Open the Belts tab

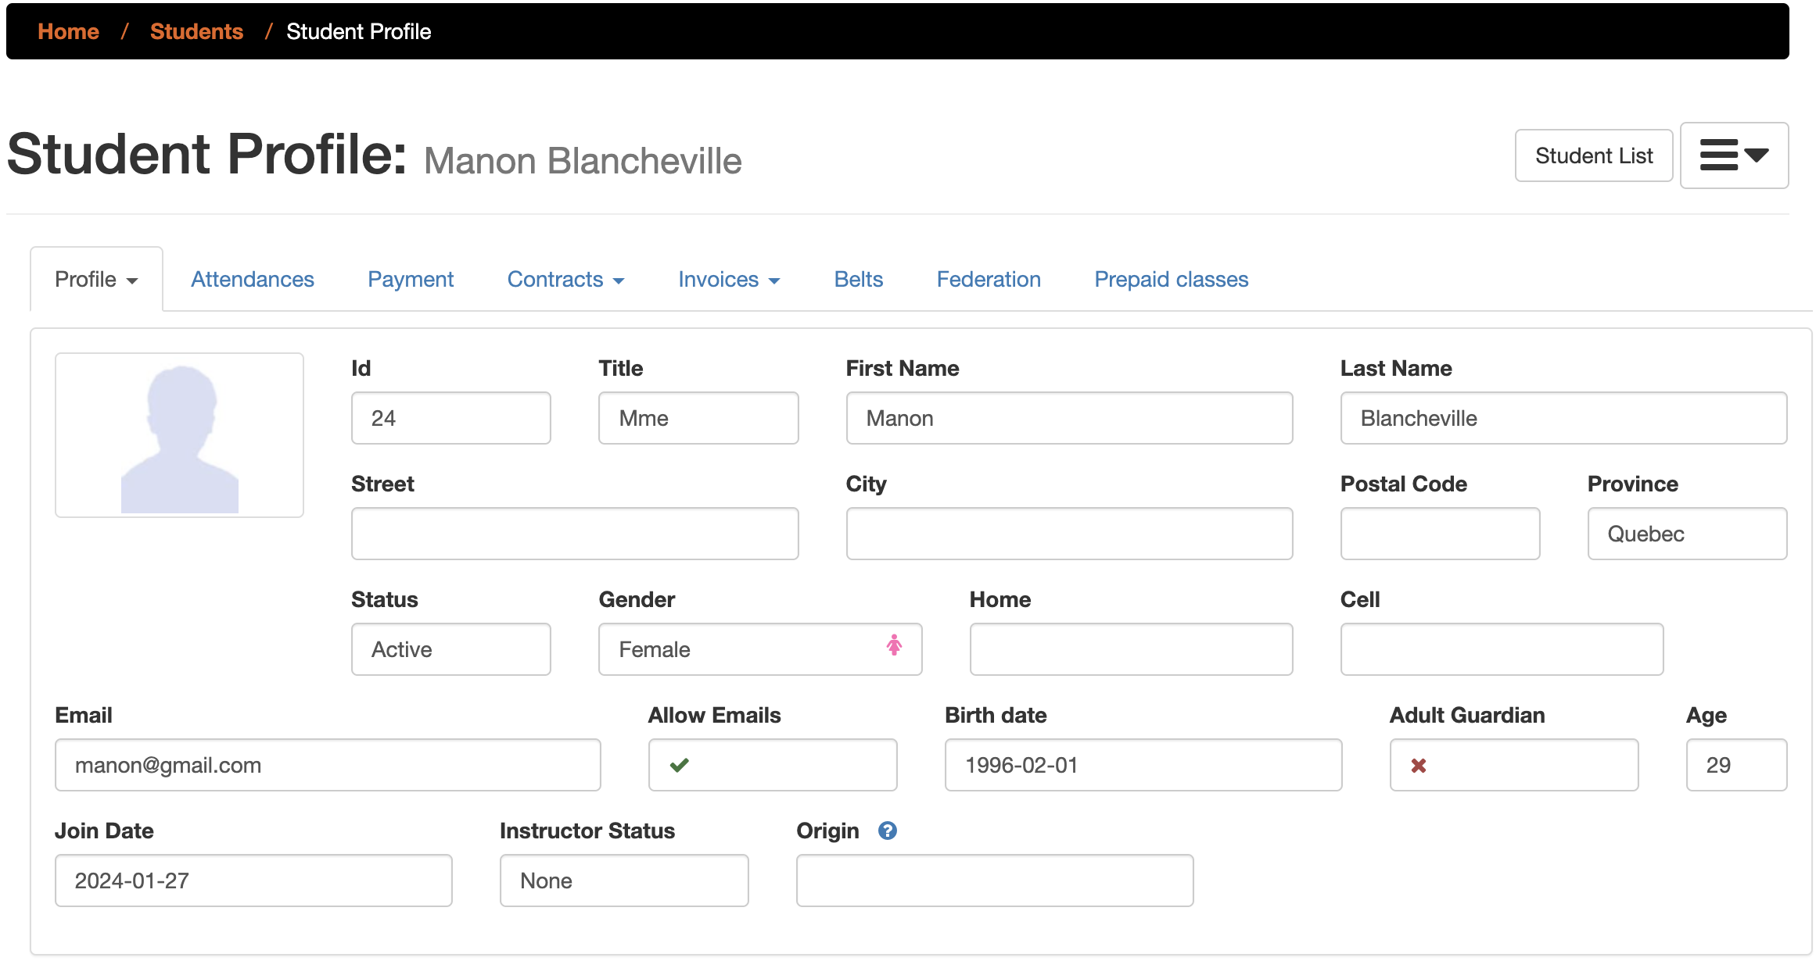click(858, 280)
